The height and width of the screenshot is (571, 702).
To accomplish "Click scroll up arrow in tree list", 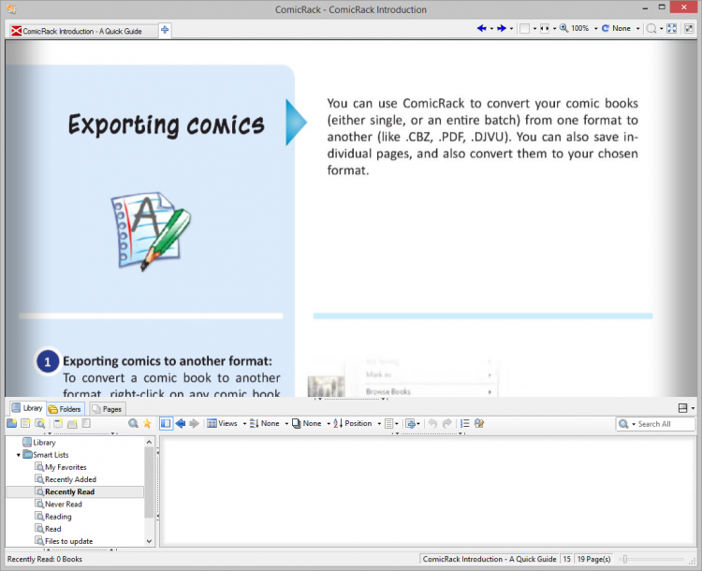I will pyautogui.click(x=149, y=442).
